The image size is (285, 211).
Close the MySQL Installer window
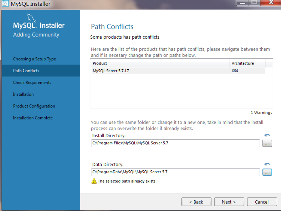pos(271,2)
